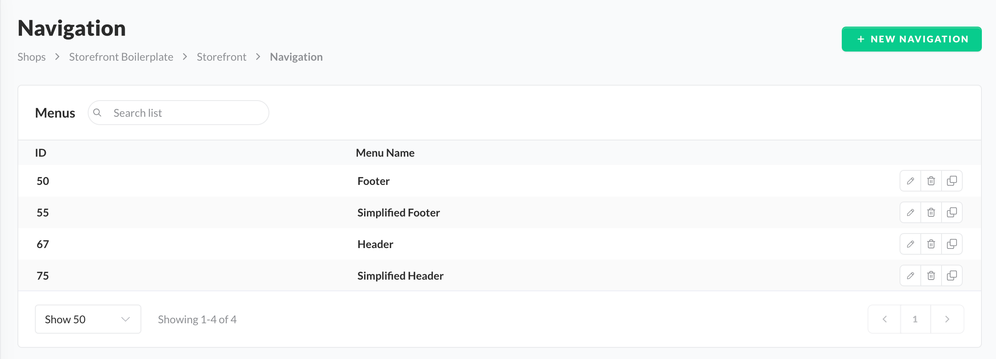This screenshot has height=359, width=996.
Task: Delete the Simplified Footer menu
Action: (x=931, y=212)
